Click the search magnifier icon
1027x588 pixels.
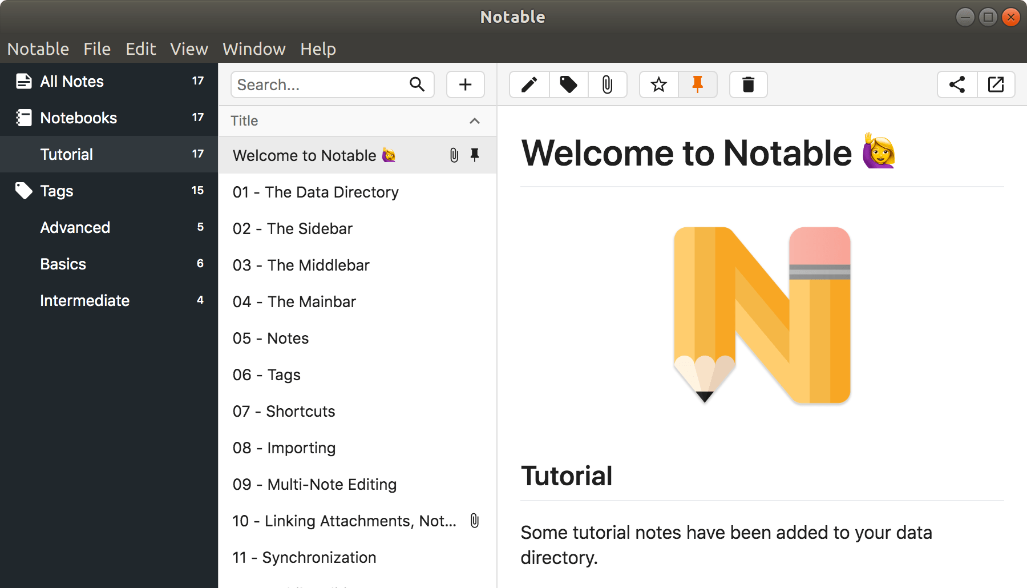tap(417, 84)
